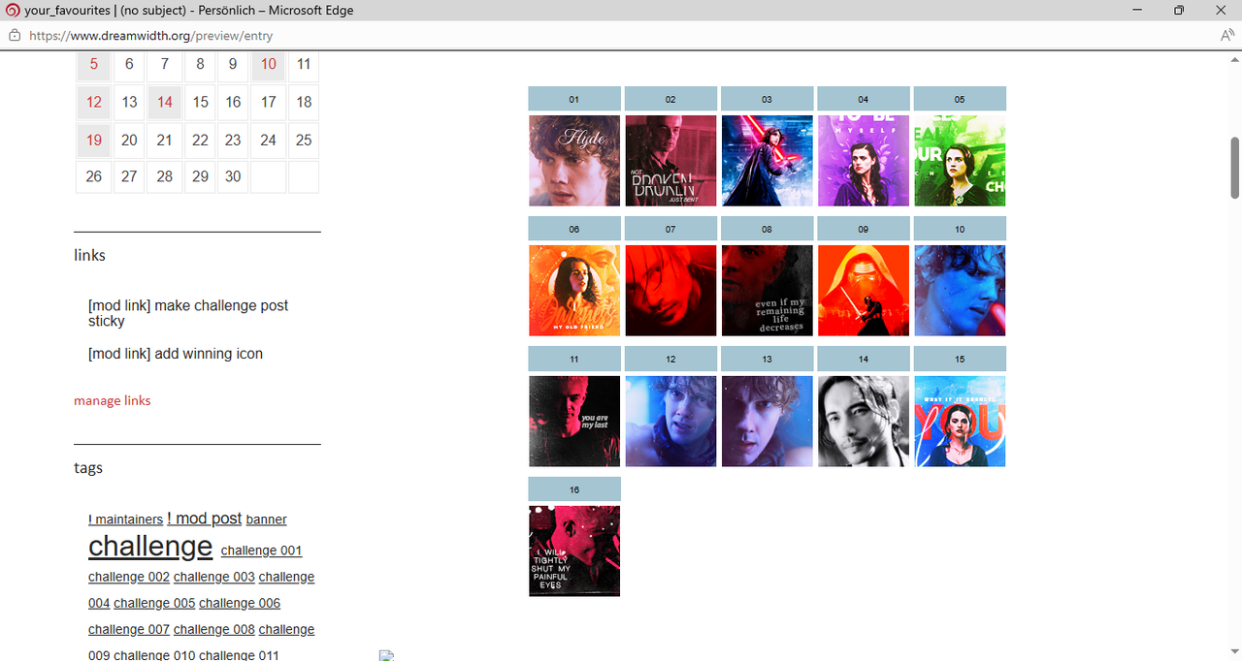Screen dimensions: 1242x661
Task: Select Kylo Ren icon thumbnail 09
Action: [864, 291]
